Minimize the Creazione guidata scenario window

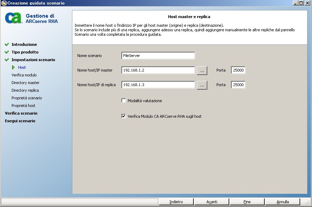pos(296,3)
